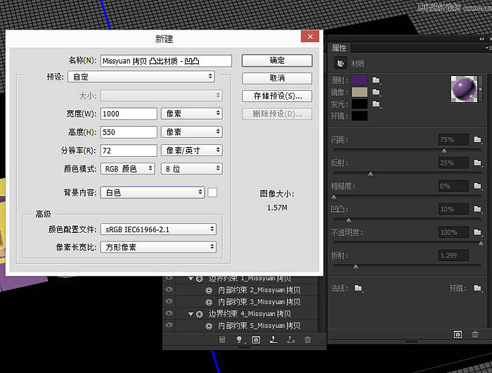Image resolution: width=492 pixels, height=373 pixels.
Task: Select the 属性 Properties tab
Action: (x=339, y=48)
